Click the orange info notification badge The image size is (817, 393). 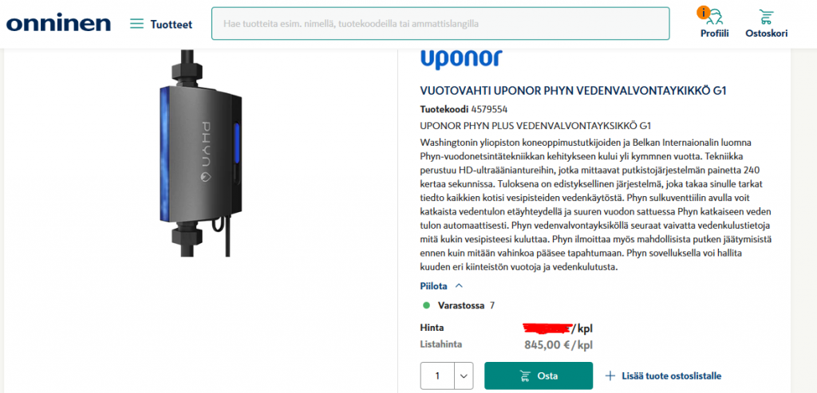(x=704, y=13)
